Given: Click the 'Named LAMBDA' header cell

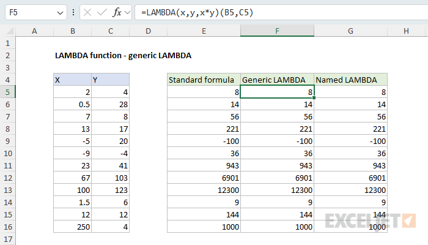Looking at the screenshot, I should coord(351,80).
